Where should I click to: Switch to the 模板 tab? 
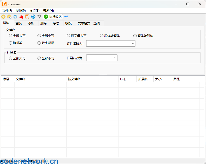coord(70,23)
